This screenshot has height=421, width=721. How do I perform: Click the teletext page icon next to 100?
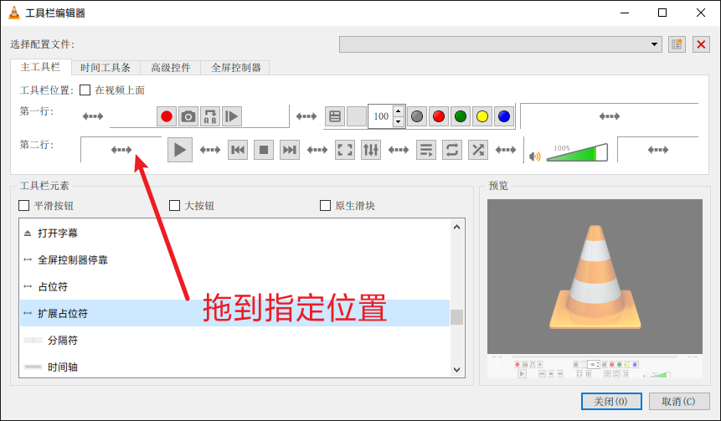pos(335,116)
